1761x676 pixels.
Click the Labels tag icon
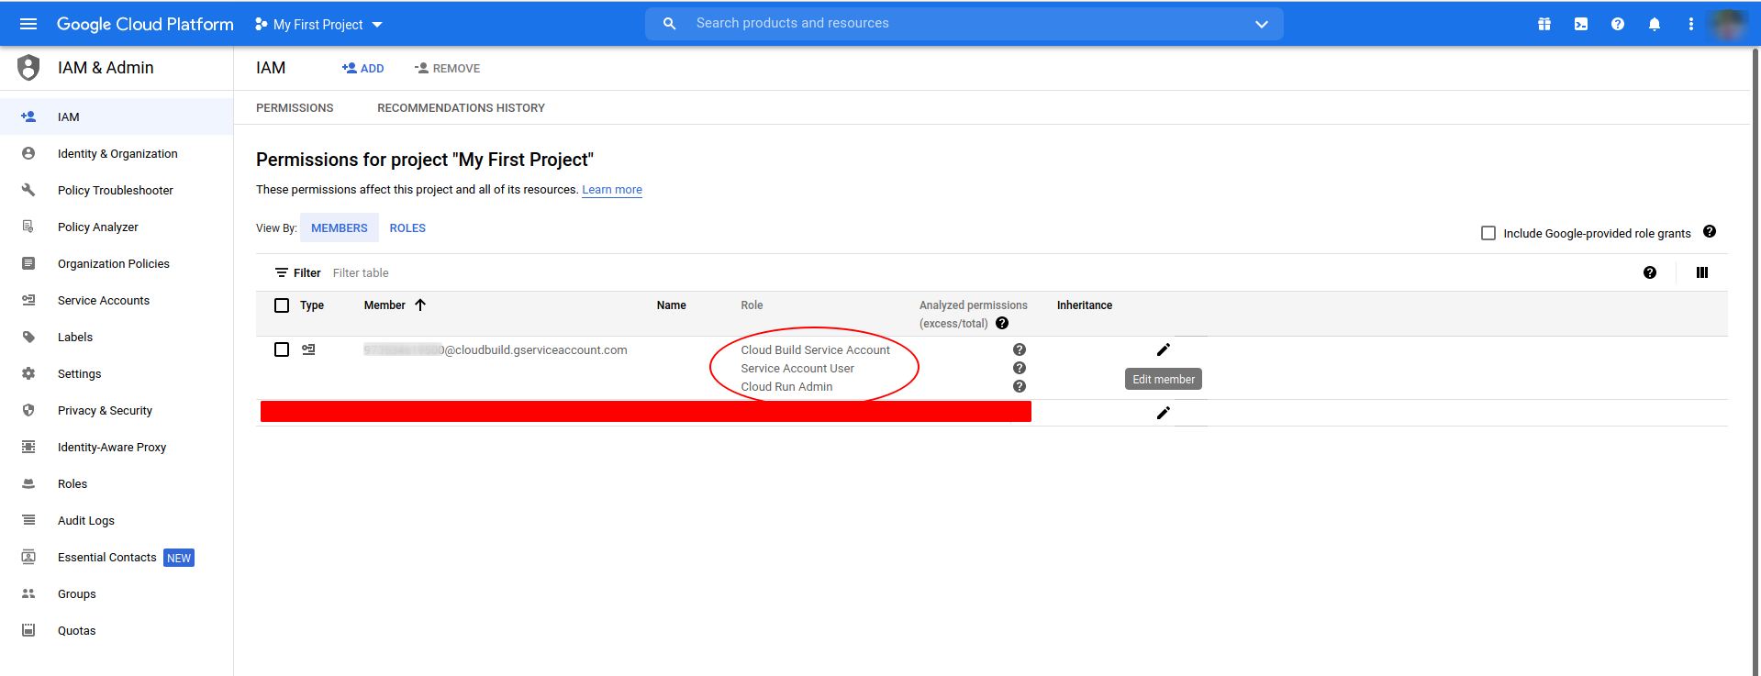point(28,337)
